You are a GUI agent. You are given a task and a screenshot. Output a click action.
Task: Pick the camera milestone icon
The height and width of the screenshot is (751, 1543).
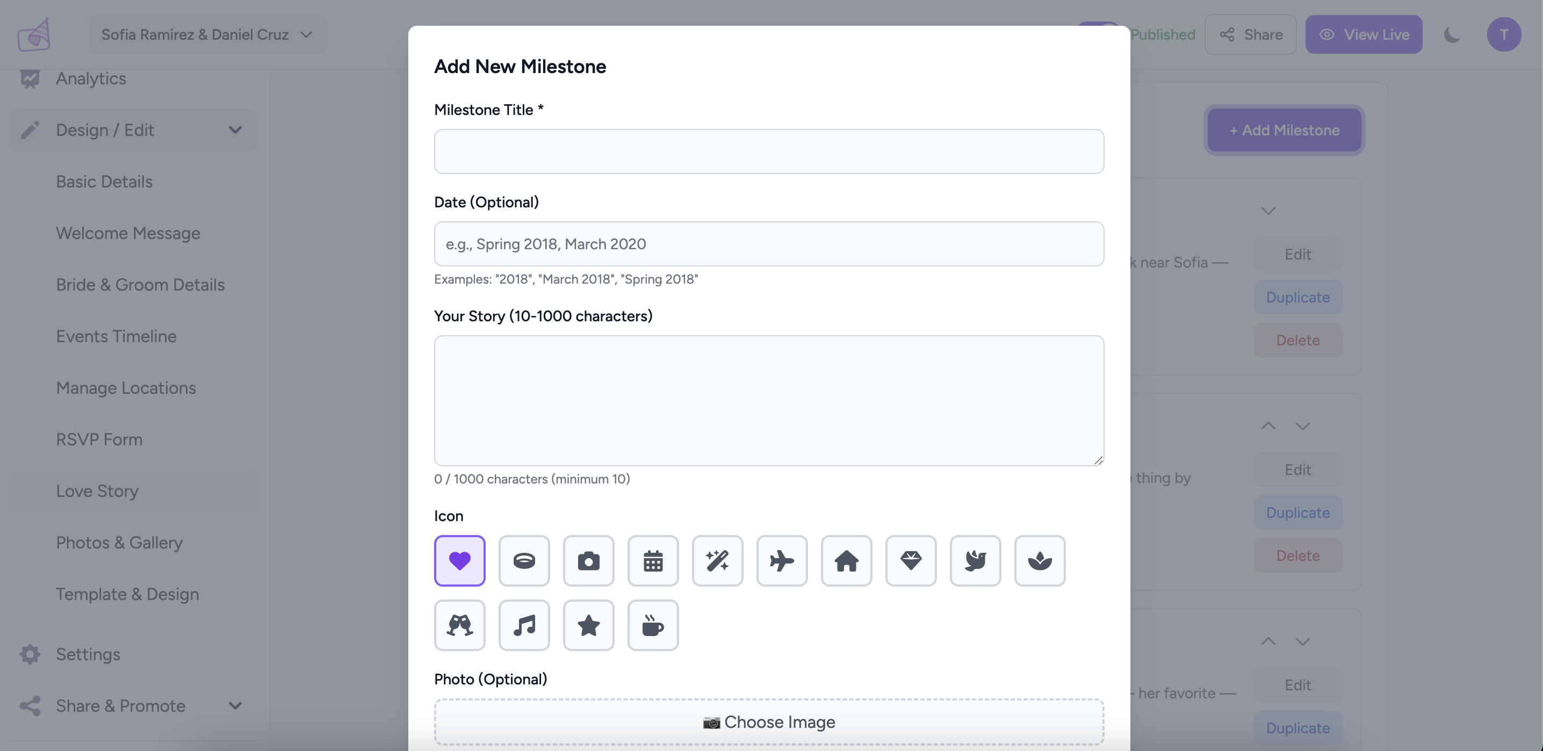(x=588, y=560)
